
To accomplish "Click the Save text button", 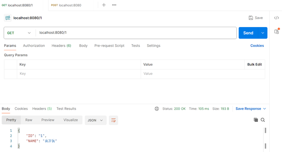I will click(x=259, y=18).
